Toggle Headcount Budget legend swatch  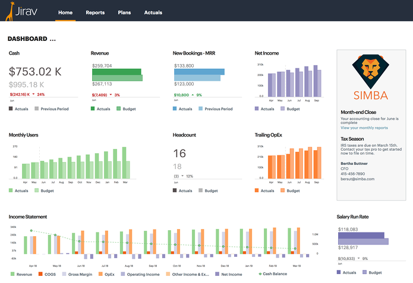pyautogui.click(x=200, y=190)
